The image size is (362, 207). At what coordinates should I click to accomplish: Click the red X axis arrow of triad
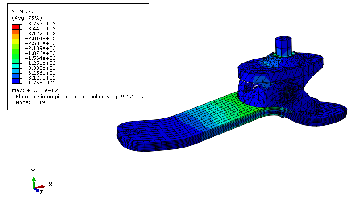(41, 186)
